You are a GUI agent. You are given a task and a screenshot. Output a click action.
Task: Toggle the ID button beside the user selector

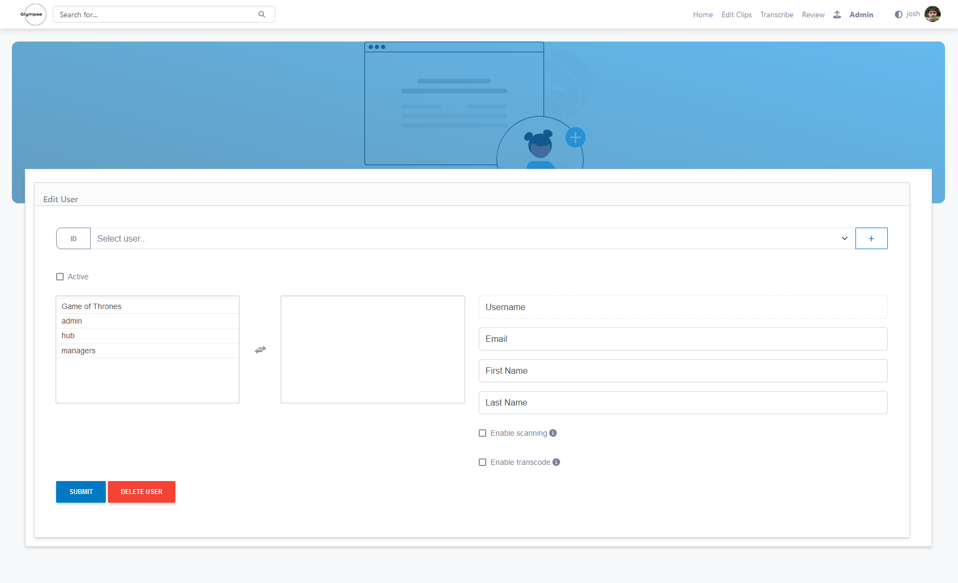73,238
